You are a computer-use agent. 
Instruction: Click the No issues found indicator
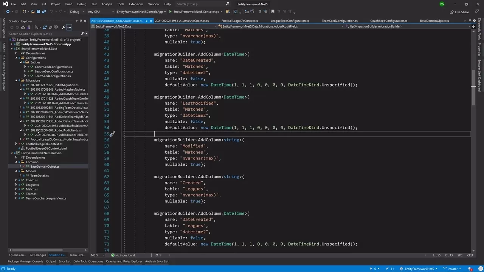click(125, 255)
